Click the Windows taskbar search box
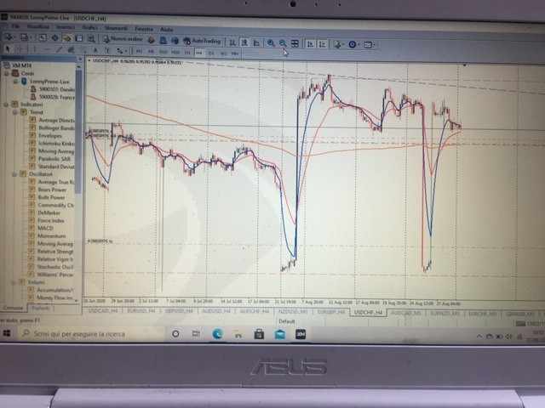545x408 pixels. [x=91, y=334]
